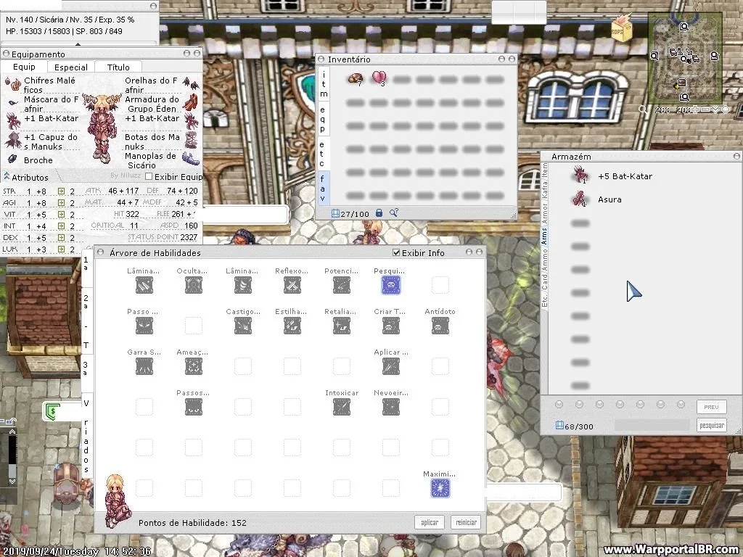
Task: Select the Reflexo... skill icon
Action: (x=292, y=286)
